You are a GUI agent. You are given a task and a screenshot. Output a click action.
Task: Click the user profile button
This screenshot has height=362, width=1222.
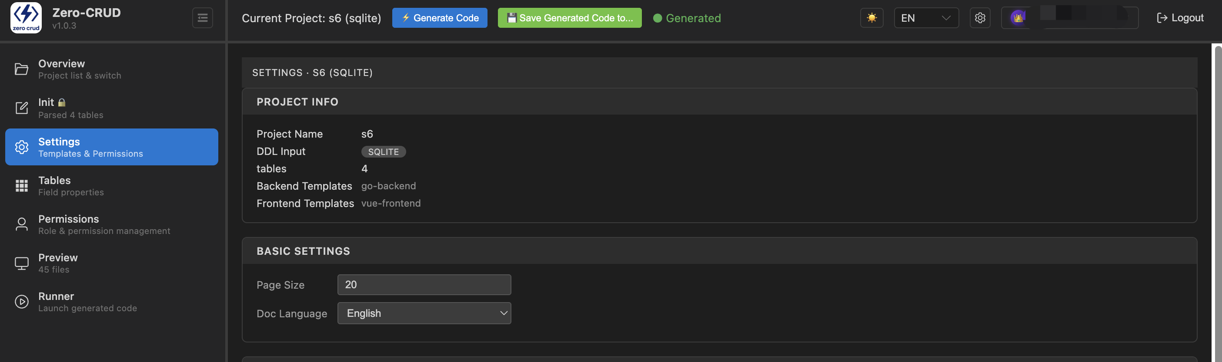click(1069, 18)
